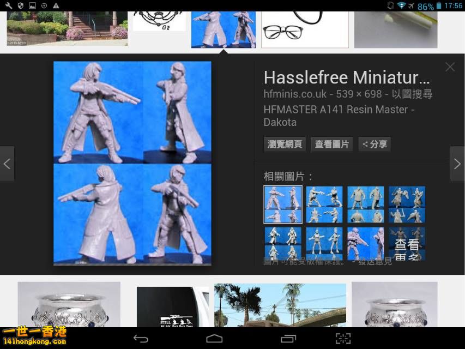Viewport: 465px width, 349px height.
Task: Select the second related thumbnail in top row
Action: coord(324,204)
